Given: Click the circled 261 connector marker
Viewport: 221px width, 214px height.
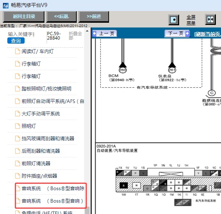Looking at the screenshot, I should [x=172, y=70].
